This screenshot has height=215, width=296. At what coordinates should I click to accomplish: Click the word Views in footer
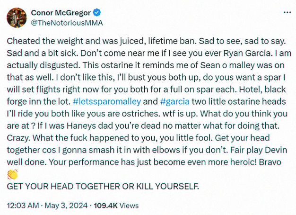click(129, 206)
